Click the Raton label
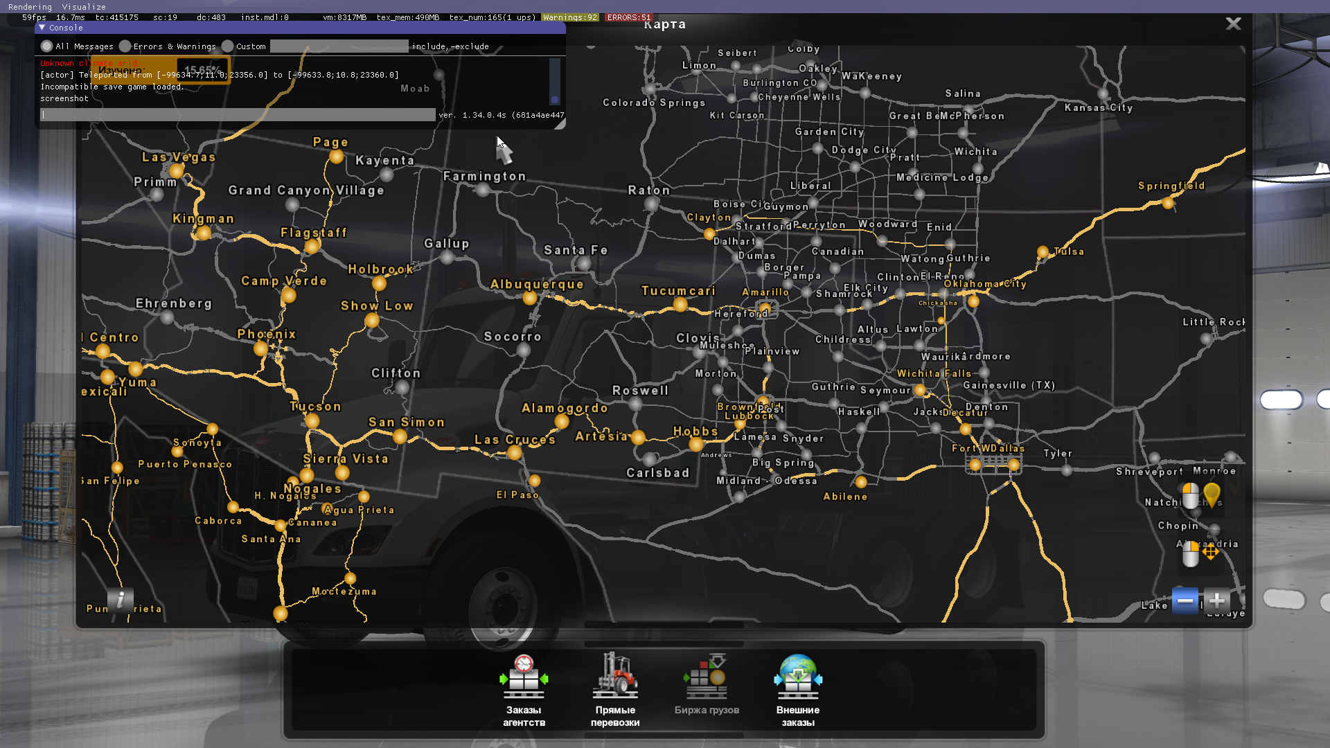The image size is (1330, 748). click(649, 190)
